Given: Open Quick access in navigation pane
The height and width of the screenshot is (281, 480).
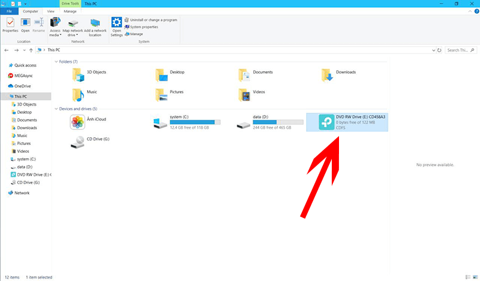Looking at the screenshot, I should 23,65.
